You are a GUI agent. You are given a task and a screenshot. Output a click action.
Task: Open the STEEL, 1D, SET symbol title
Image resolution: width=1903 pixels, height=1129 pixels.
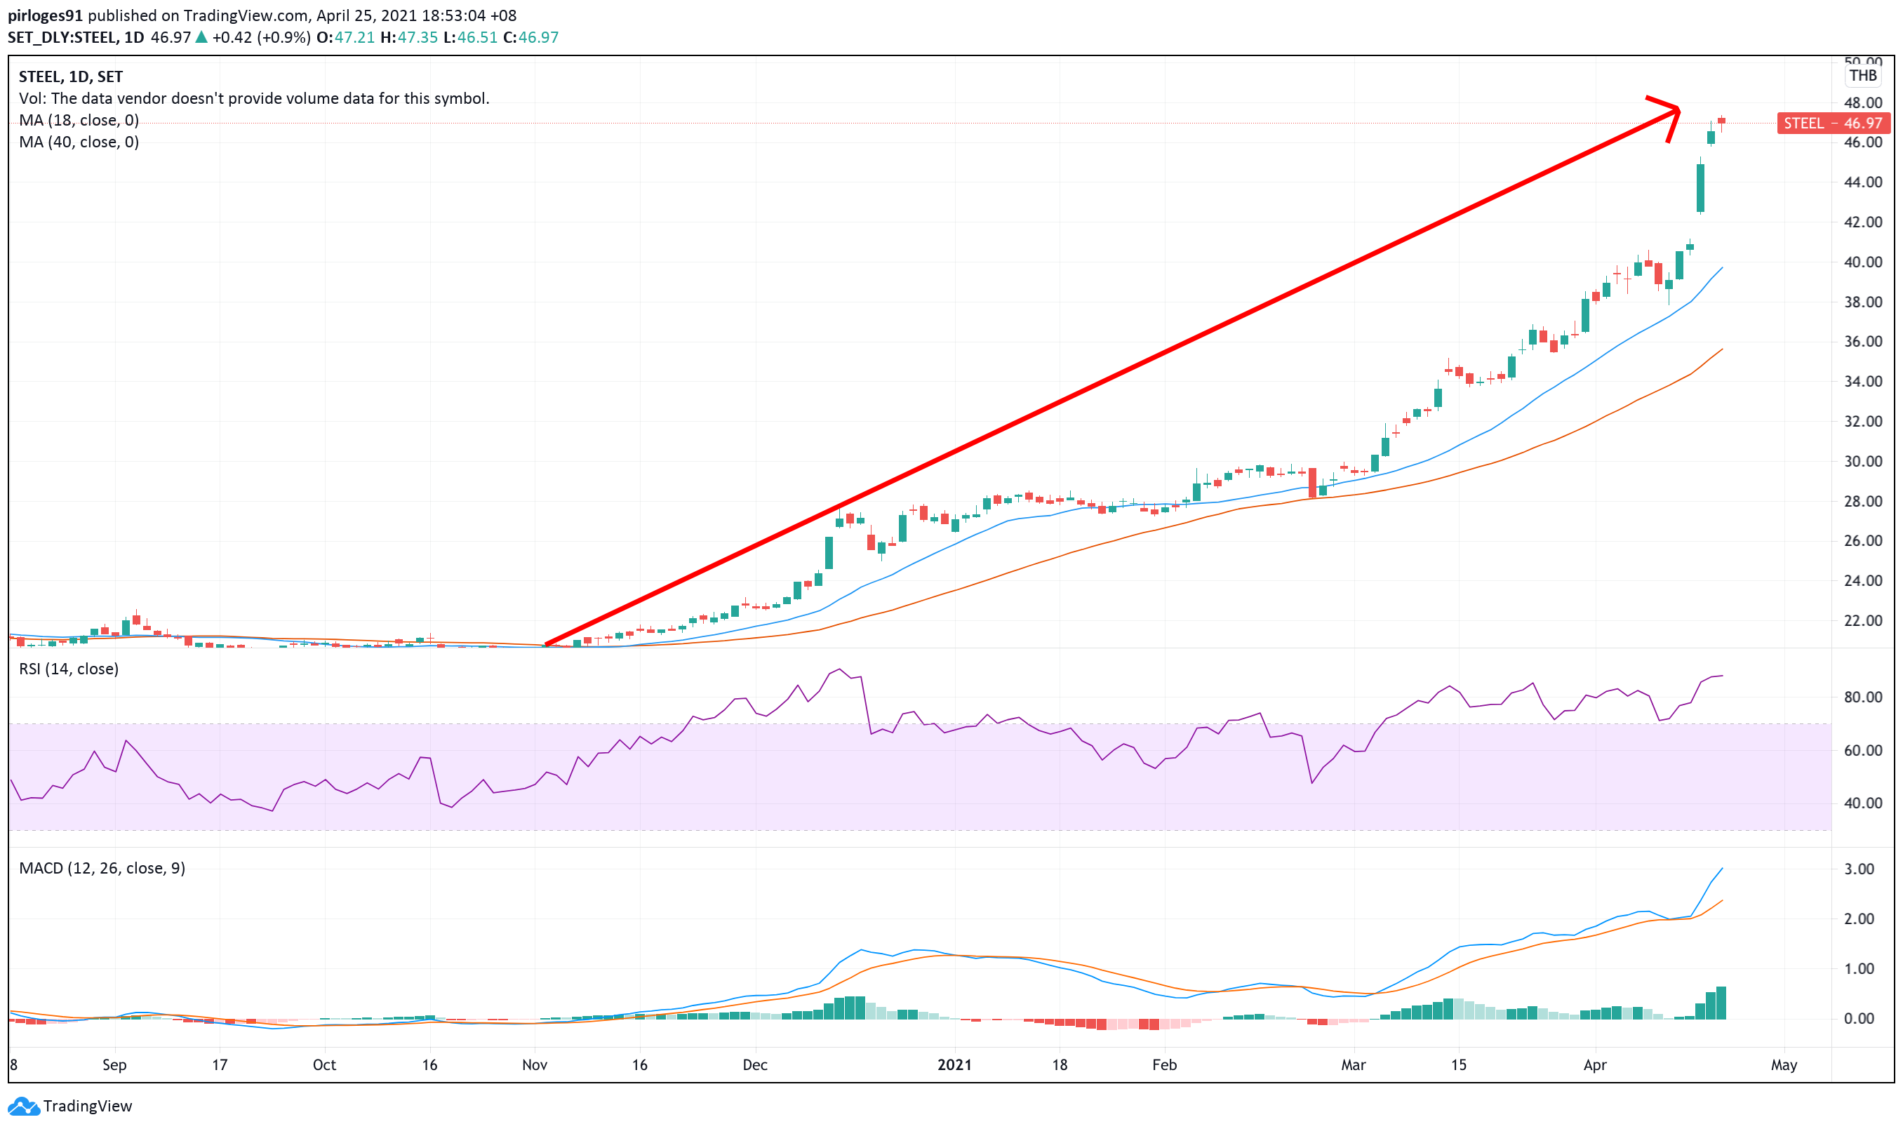pos(70,77)
